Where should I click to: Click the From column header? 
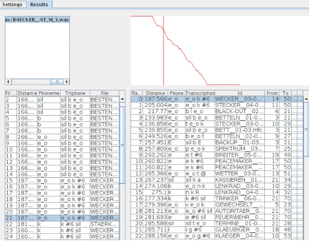click(272, 93)
